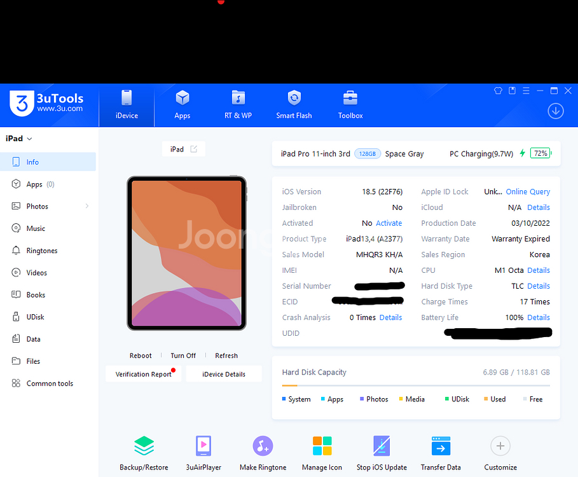The width and height of the screenshot is (578, 477).
Task: Click the Photos legend color swatch
Action: 362,399
